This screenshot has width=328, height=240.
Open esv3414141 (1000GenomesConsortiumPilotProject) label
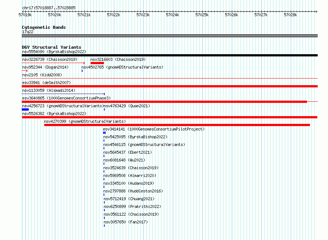154,129
